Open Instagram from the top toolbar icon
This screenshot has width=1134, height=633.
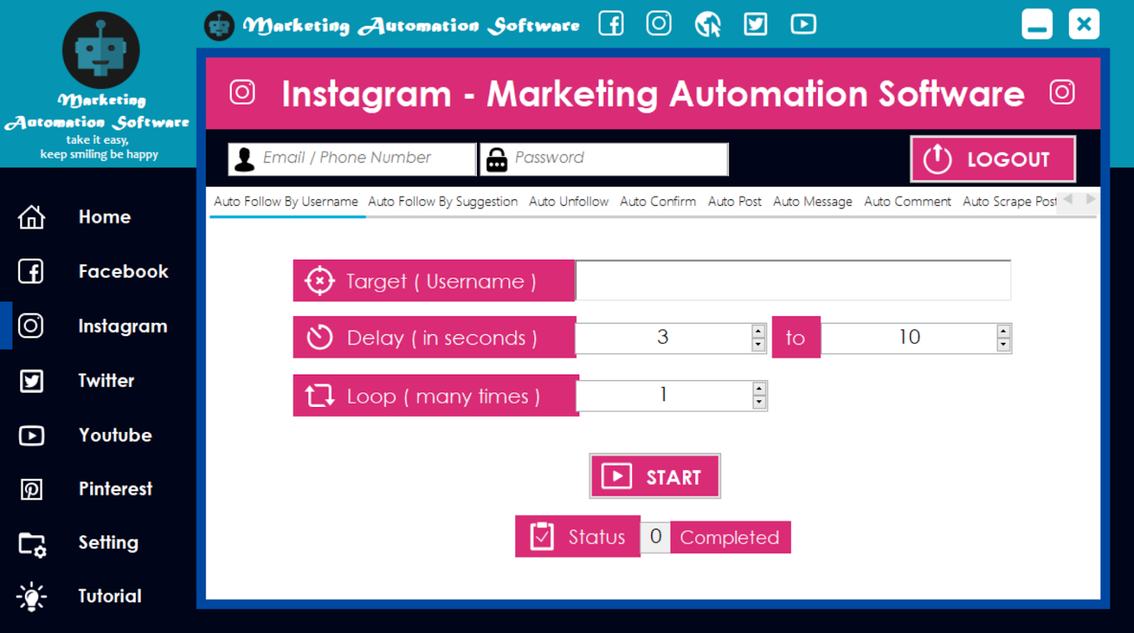[658, 23]
